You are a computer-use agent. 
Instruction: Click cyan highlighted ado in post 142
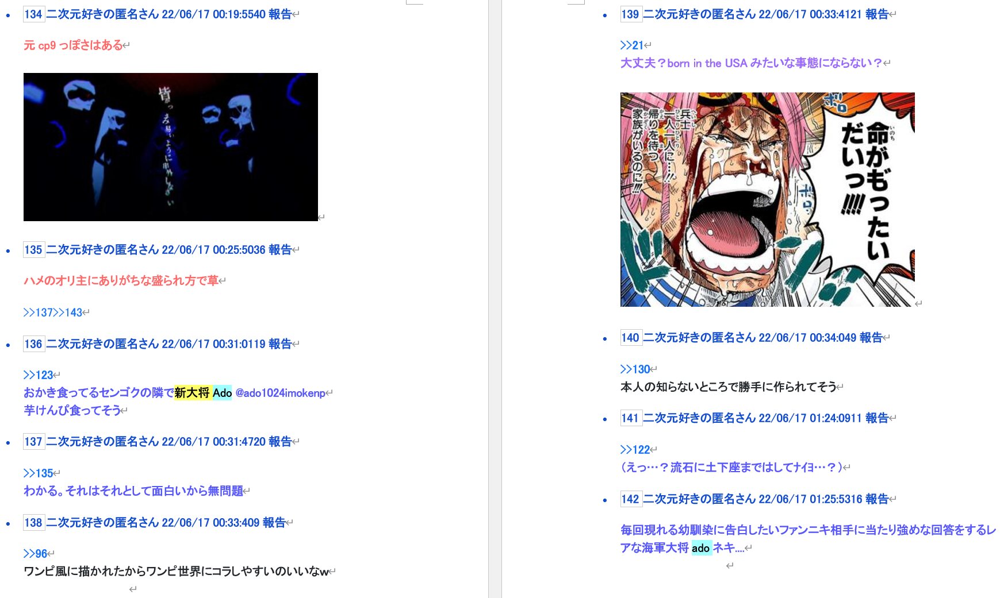click(x=700, y=548)
